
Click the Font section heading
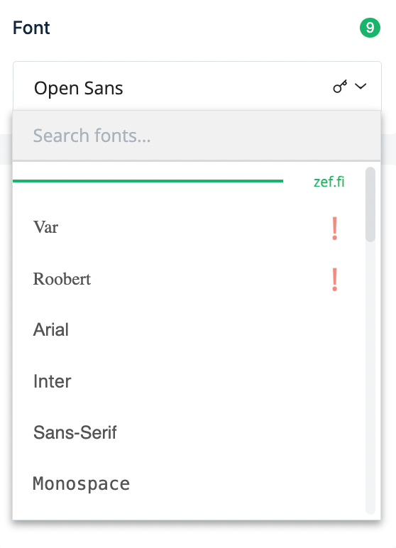(31, 28)
